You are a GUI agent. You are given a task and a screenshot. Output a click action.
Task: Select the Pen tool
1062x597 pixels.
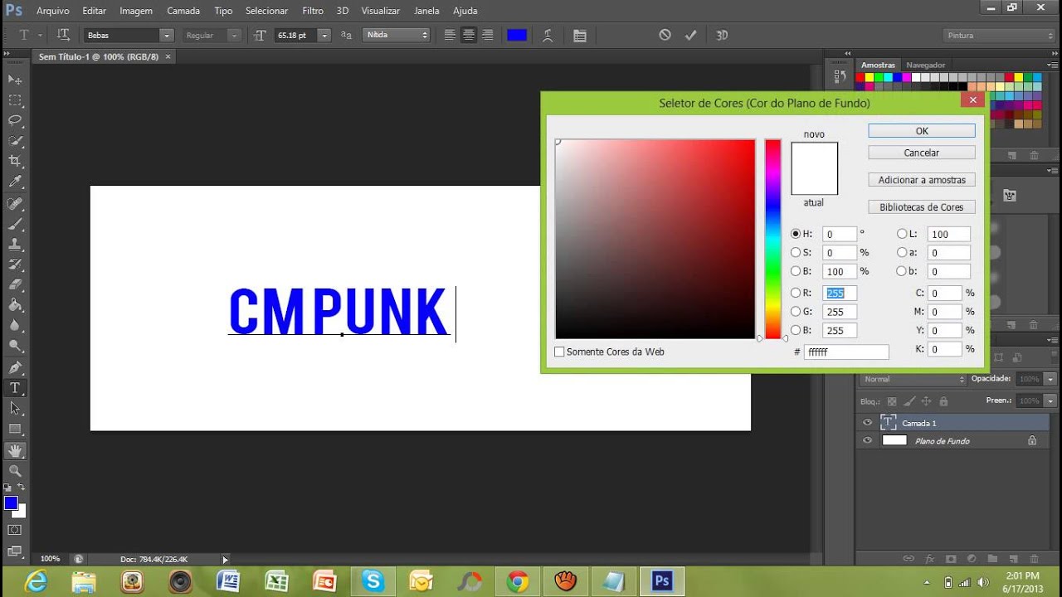15,368
